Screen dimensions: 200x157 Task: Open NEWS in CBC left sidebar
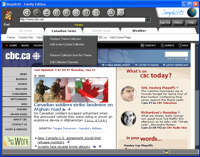click(x=23, y=74)
